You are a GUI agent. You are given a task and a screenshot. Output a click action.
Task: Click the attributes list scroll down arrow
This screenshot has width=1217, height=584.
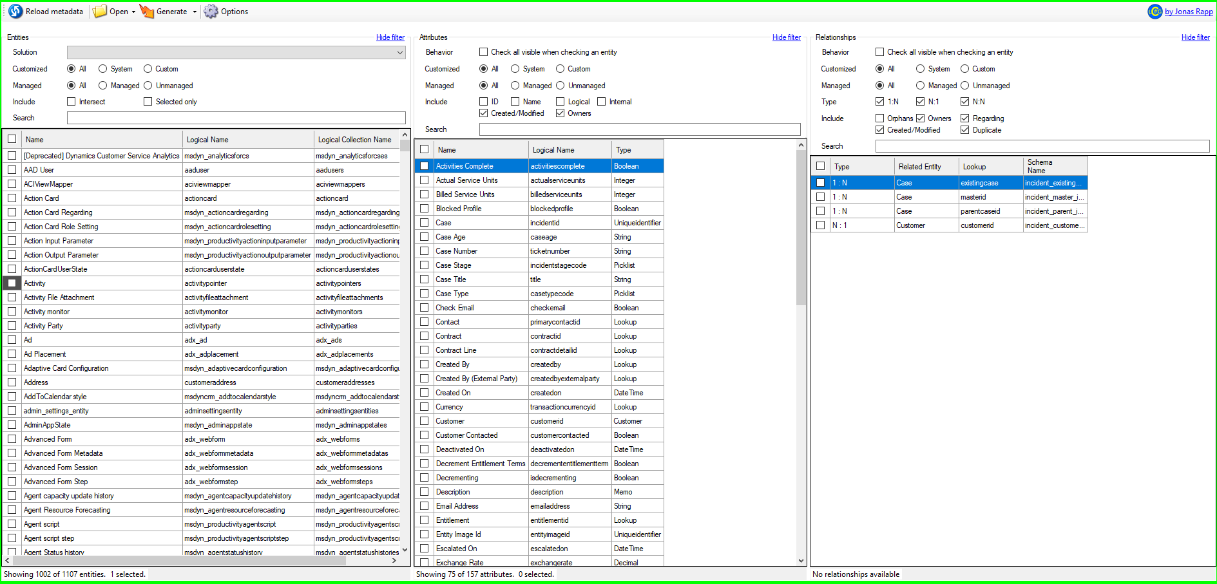801,561
